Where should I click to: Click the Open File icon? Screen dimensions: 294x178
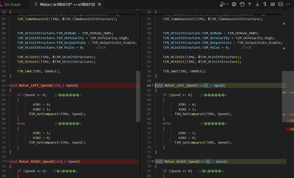pyautogui.click(x=242, y=4)
